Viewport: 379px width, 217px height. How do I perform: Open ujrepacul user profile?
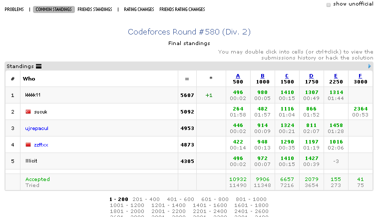[37, 128]
